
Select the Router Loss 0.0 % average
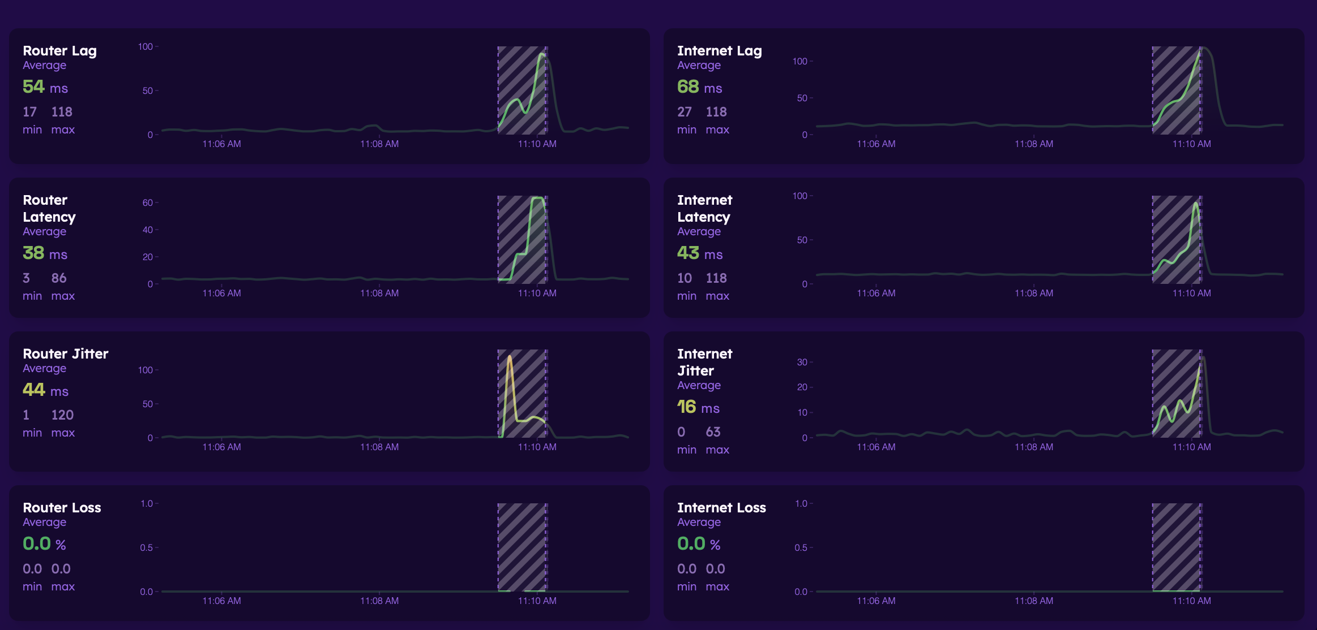coord(44,543)
